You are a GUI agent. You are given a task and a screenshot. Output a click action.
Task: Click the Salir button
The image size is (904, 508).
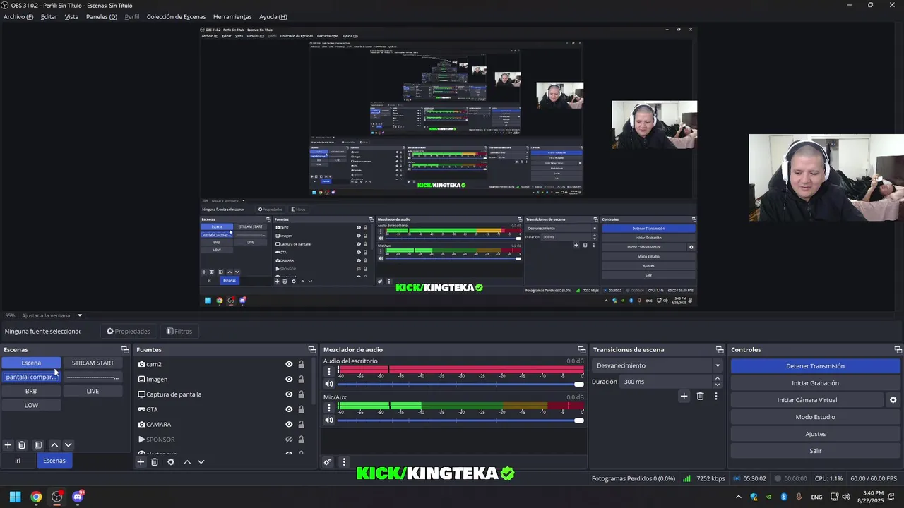pyautogui.click(x=815, y=451)
